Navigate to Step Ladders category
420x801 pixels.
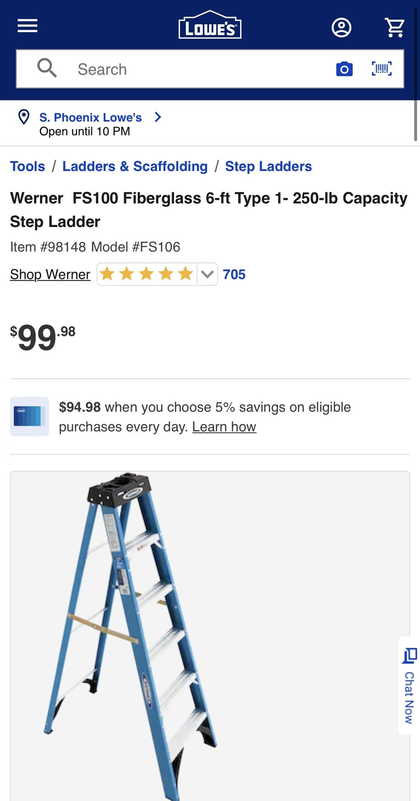(x=268, y=166)
